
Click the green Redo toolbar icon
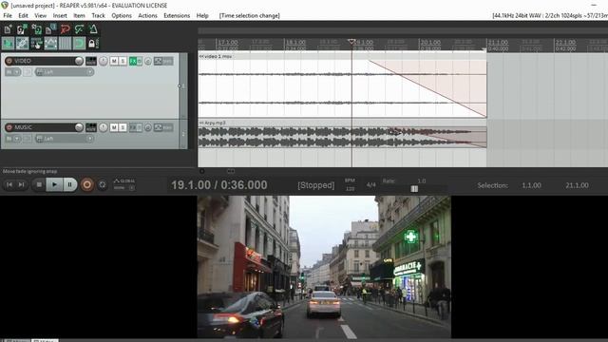(x=80, y=29)
